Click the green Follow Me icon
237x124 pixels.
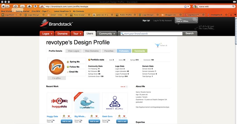[68, 67]
